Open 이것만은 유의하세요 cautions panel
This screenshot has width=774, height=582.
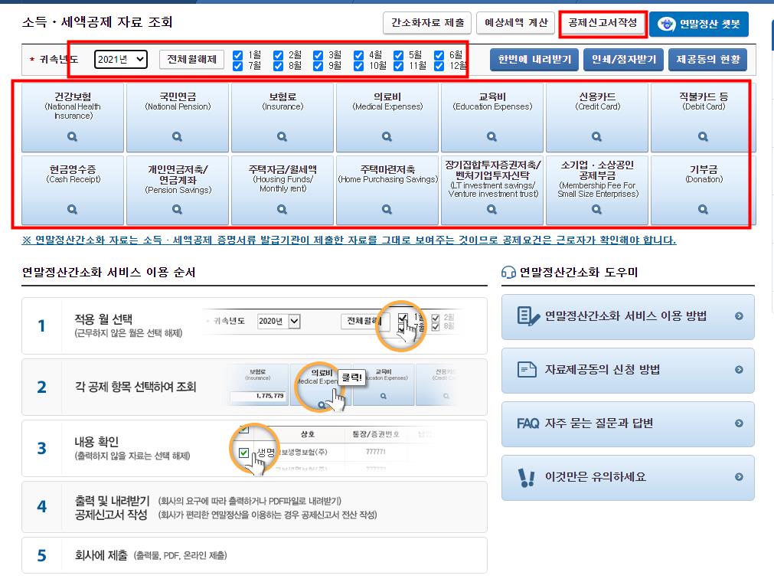click(628, 478)
